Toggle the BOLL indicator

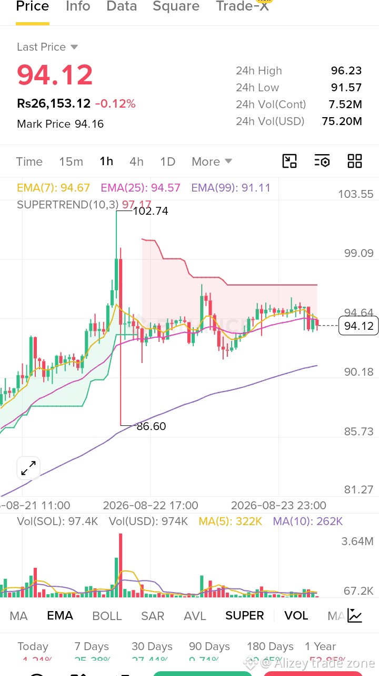pos(107,616)
